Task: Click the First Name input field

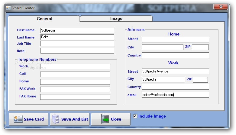Action: [77, 30]
